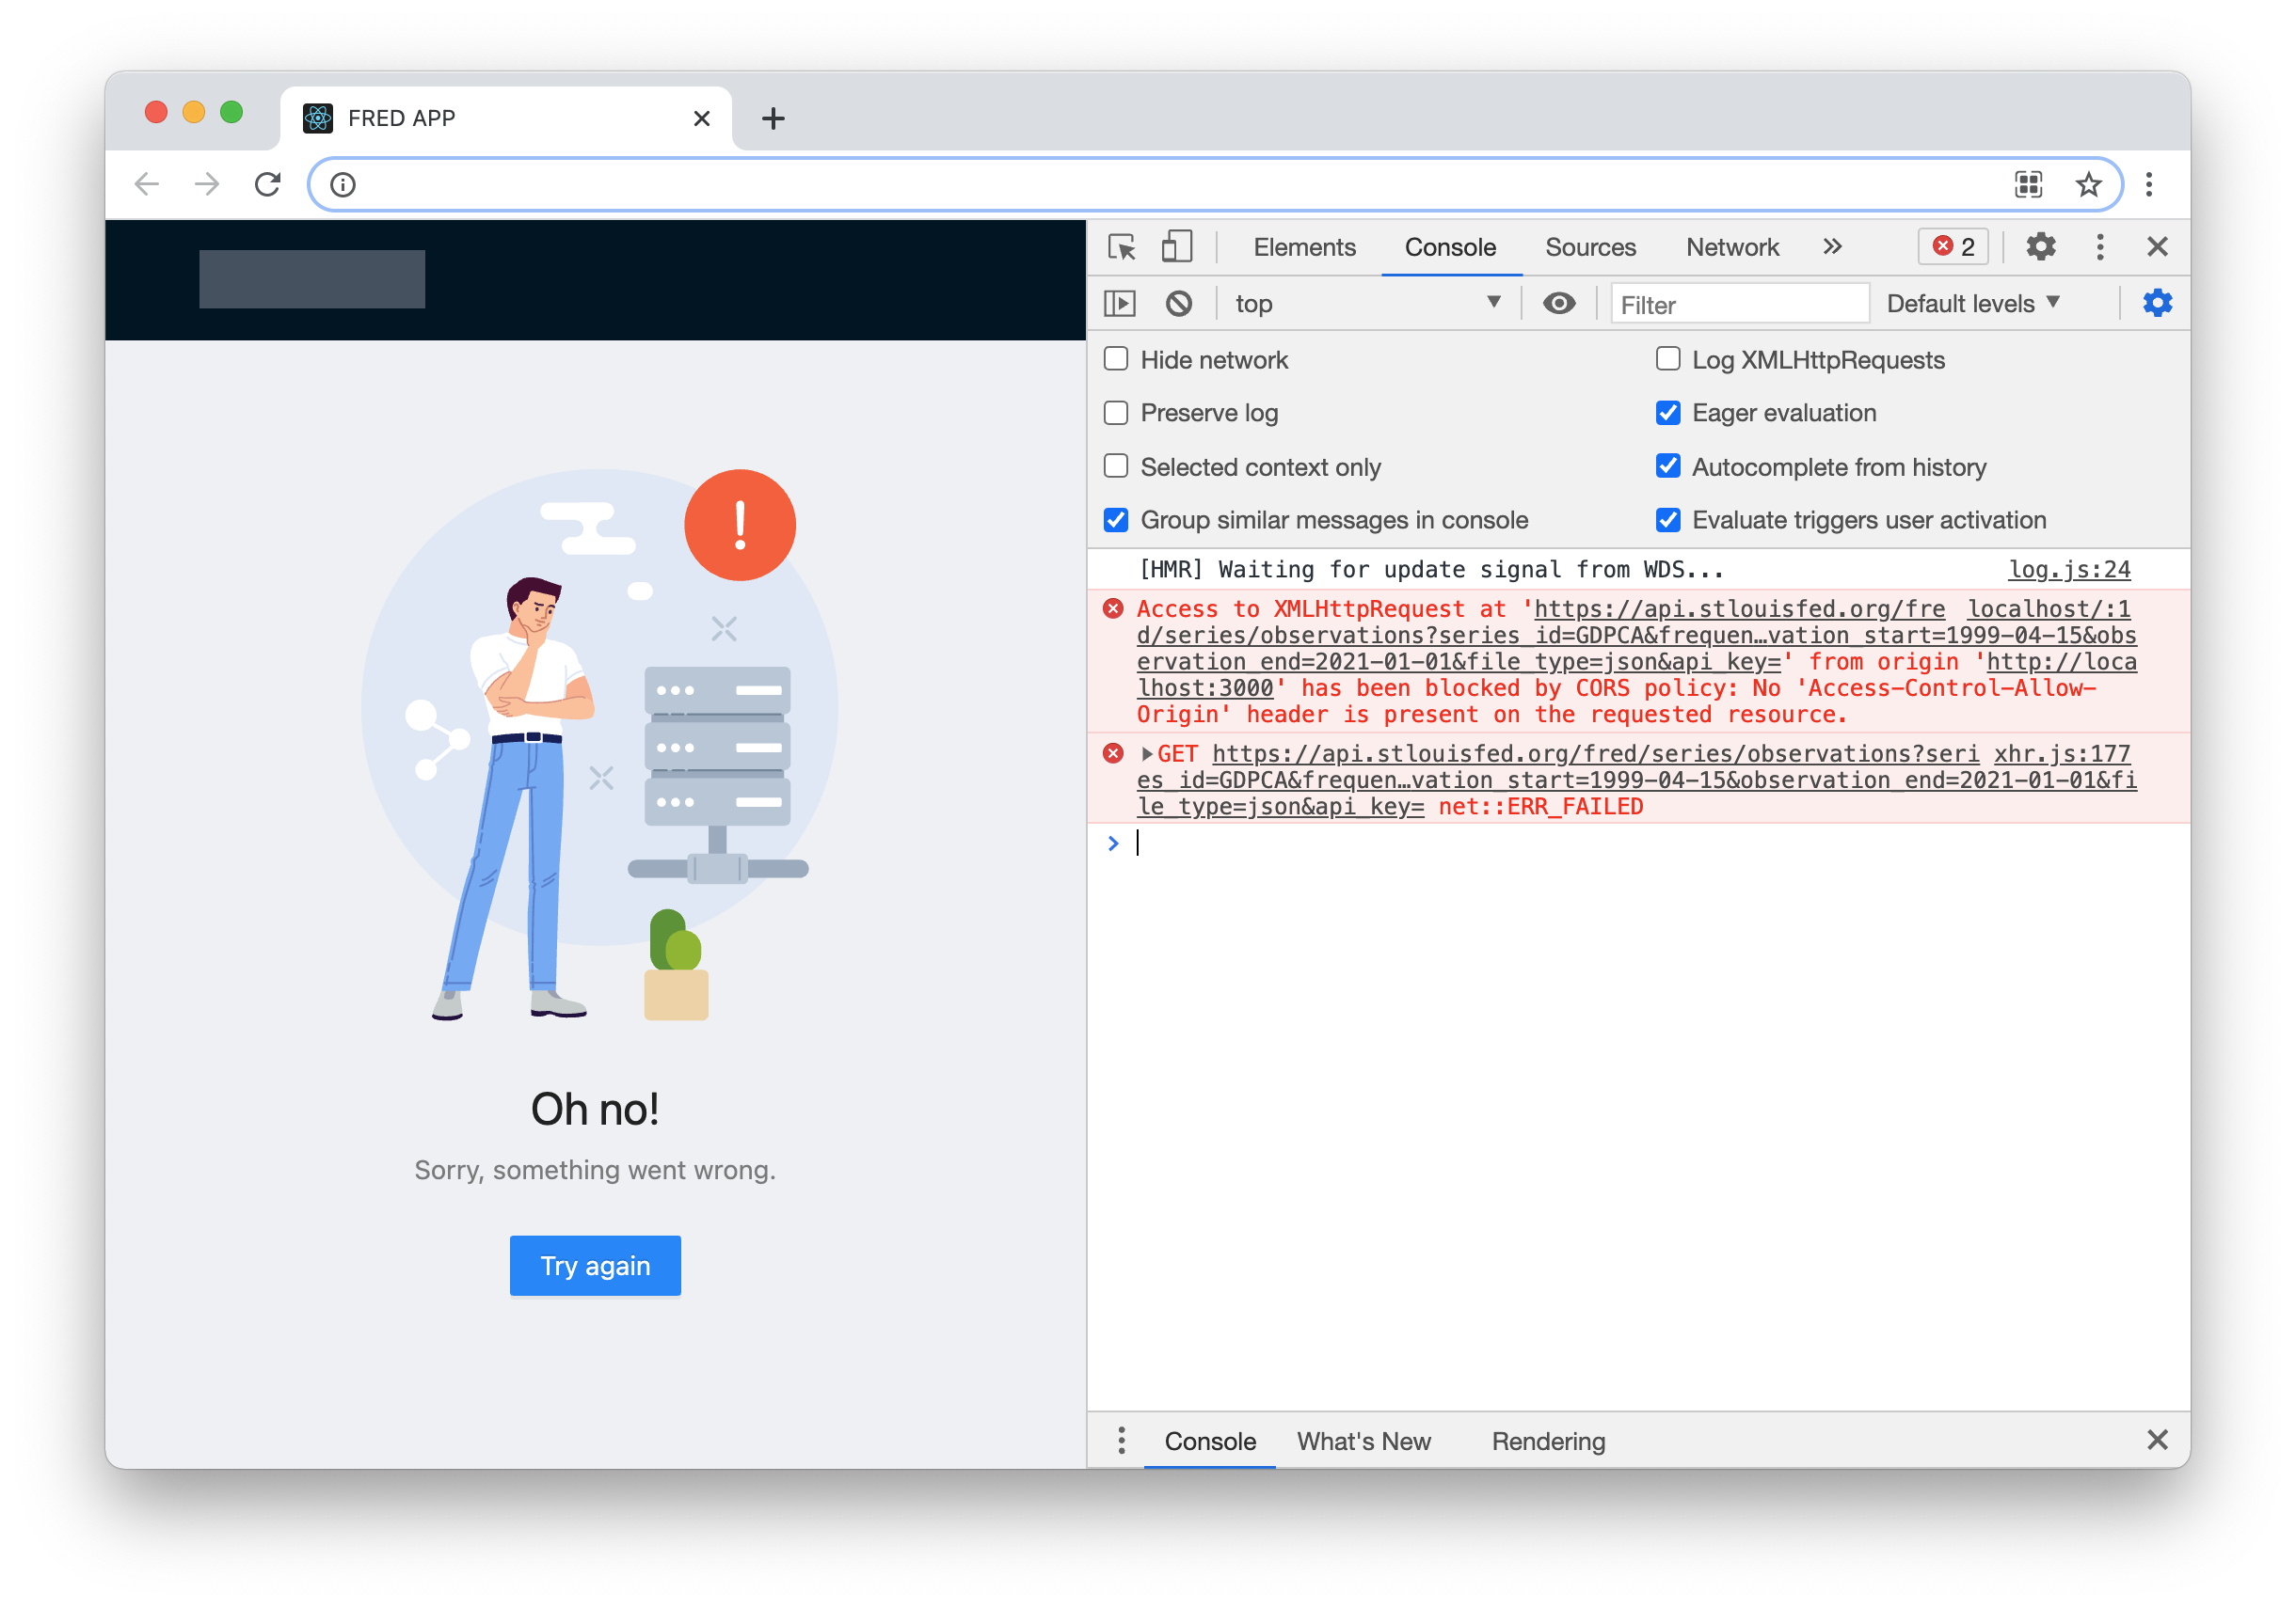Enable Preserve log checkbox

(1116, 413)
